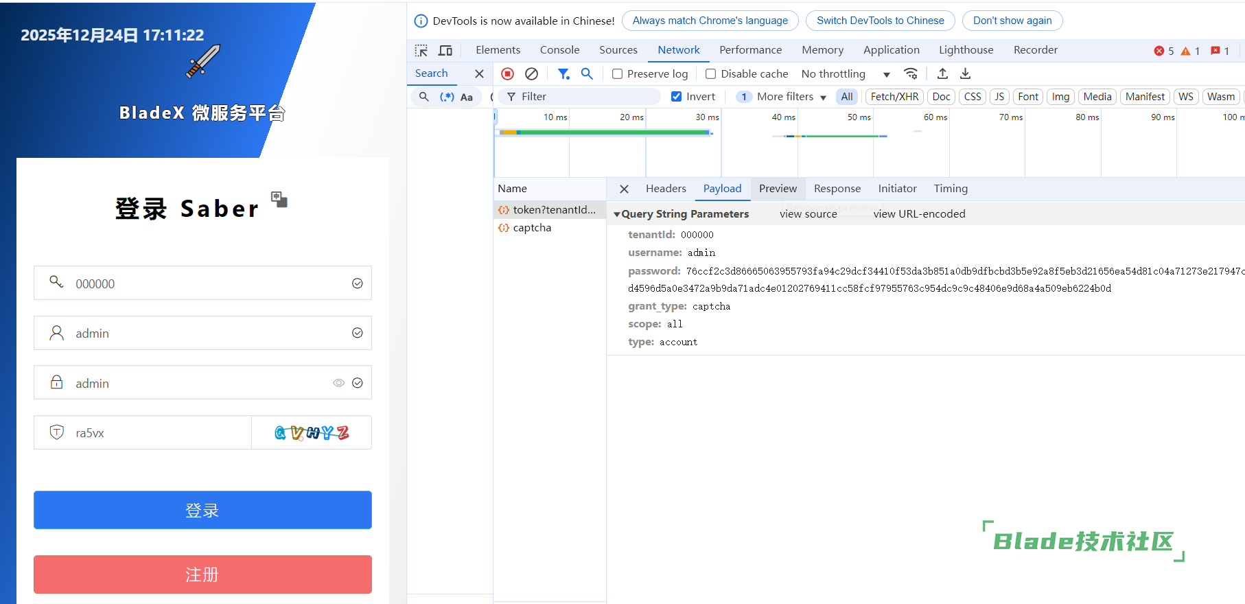Image resolution: width=1245 pixels, height=604 pixels.
Task: Uncheck the Invert filter checkbox
Action: point(677,97)
